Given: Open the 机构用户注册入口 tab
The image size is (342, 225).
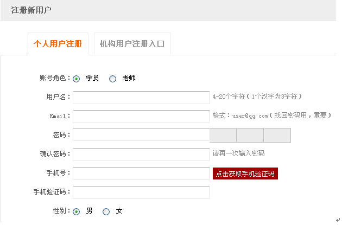Looking at the screenshot, I should coord(132,44).
